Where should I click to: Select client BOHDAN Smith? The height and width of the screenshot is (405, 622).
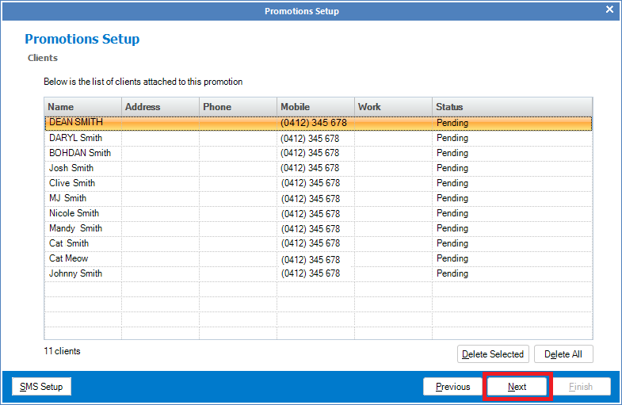79,153
